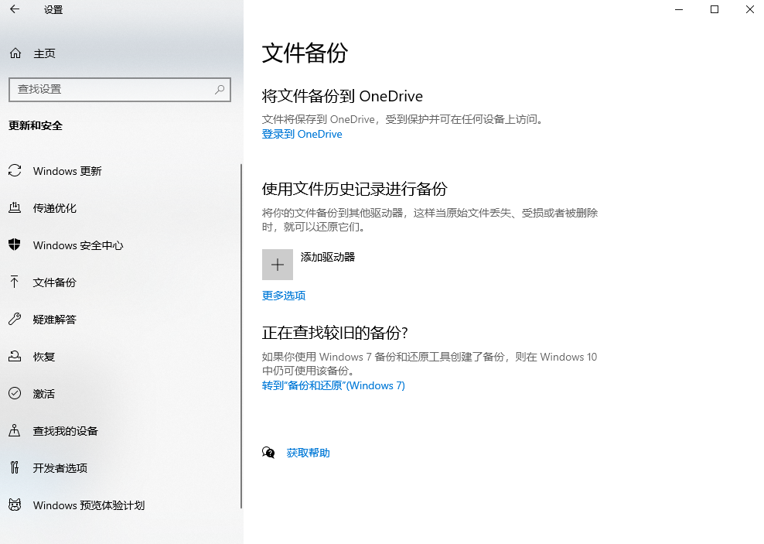Select 恢复 in the settings sidebar
Viewport: 764px width, 544px height.
(46, 357)
